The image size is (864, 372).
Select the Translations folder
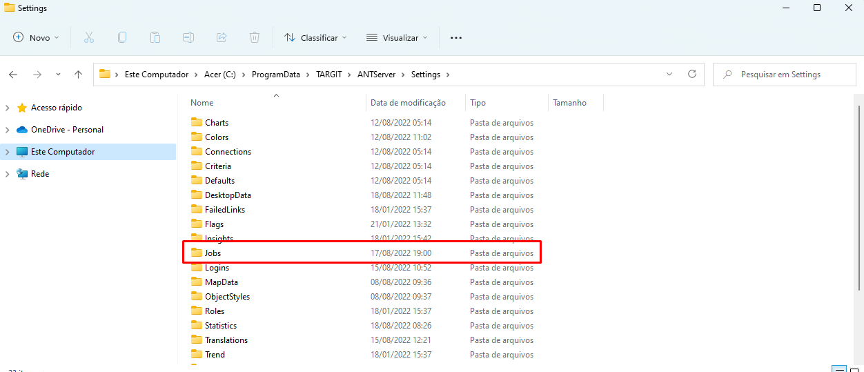pyautogui.click(x=226, y=340)
